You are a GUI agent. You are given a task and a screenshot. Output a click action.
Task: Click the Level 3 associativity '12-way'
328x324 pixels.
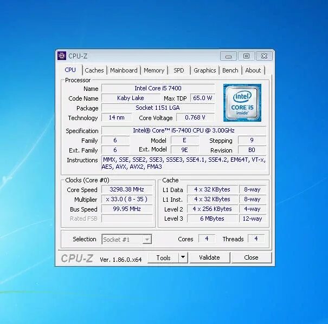pos(253,219)
